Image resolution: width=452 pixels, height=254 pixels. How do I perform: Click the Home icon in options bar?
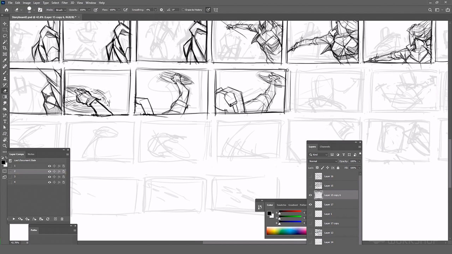(6, 10)
